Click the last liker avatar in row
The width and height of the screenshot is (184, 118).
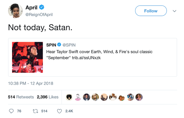pos(139,97)
